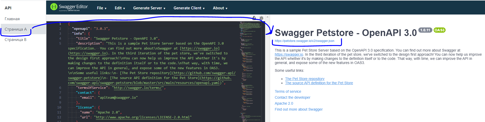The height and width of the screenshot is (122, 485).
Task: Follow the https://swagger.io link in the description
Action: pyautogui.click(x=289, y=54)
